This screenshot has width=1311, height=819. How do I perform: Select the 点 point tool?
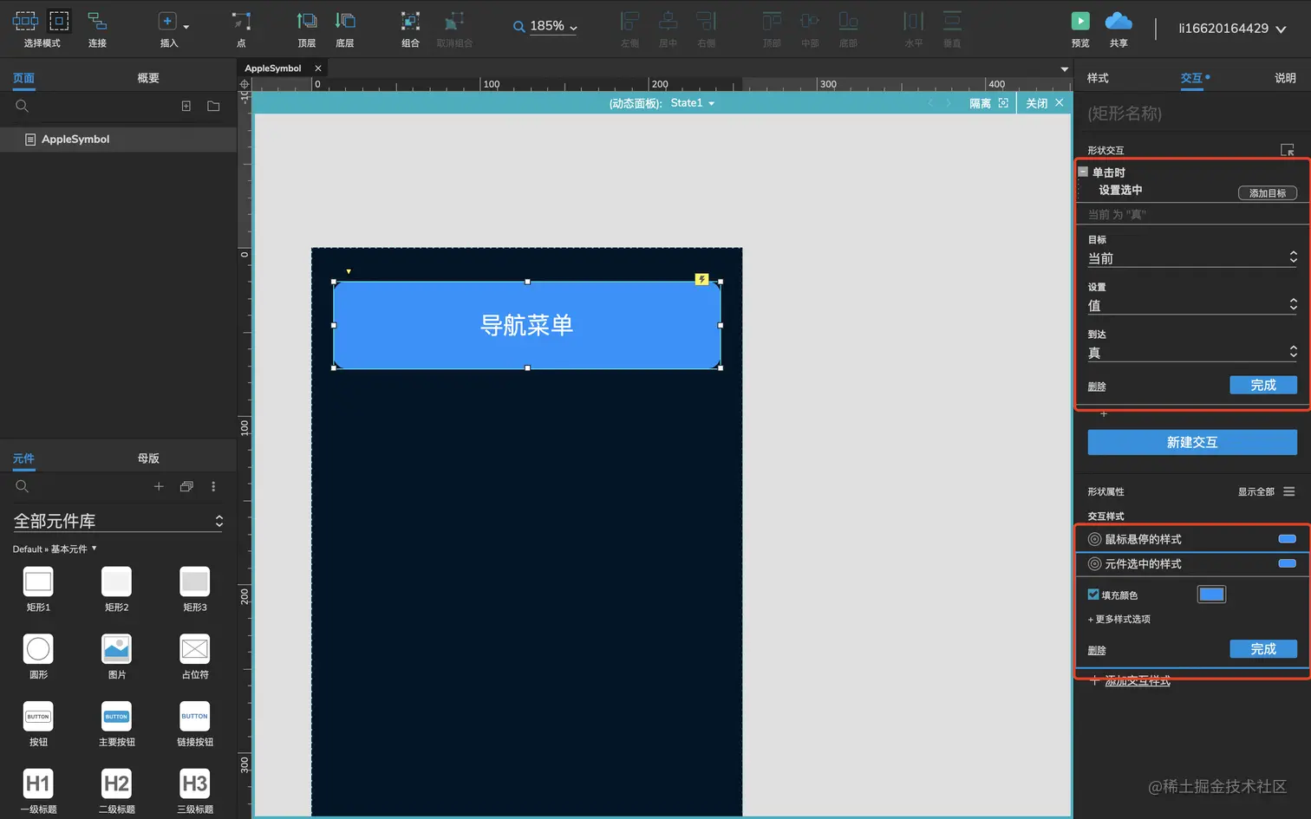coord(241,21)
